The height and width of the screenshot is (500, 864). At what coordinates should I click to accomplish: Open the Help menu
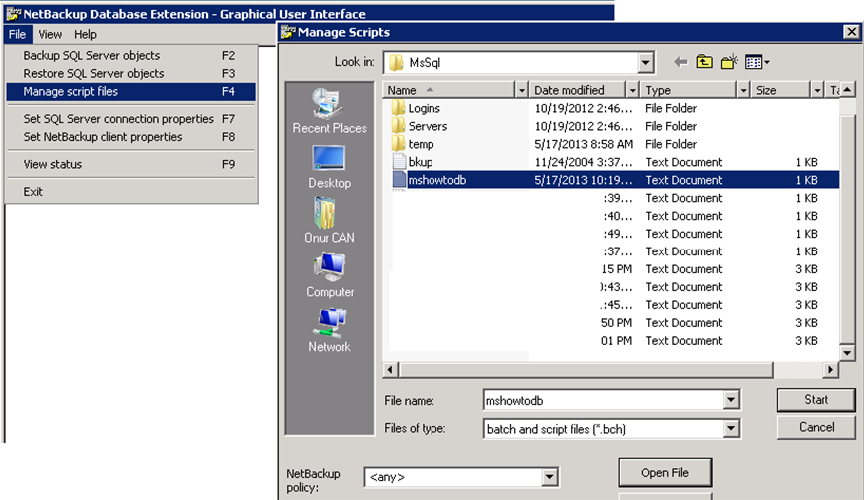(x=86, y=34)
